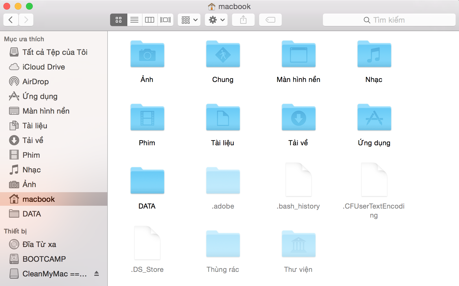The image size is (459, 286).
Task: Select the Tải về folder icon
Action: pyautogui.click(x=298, y=118)
